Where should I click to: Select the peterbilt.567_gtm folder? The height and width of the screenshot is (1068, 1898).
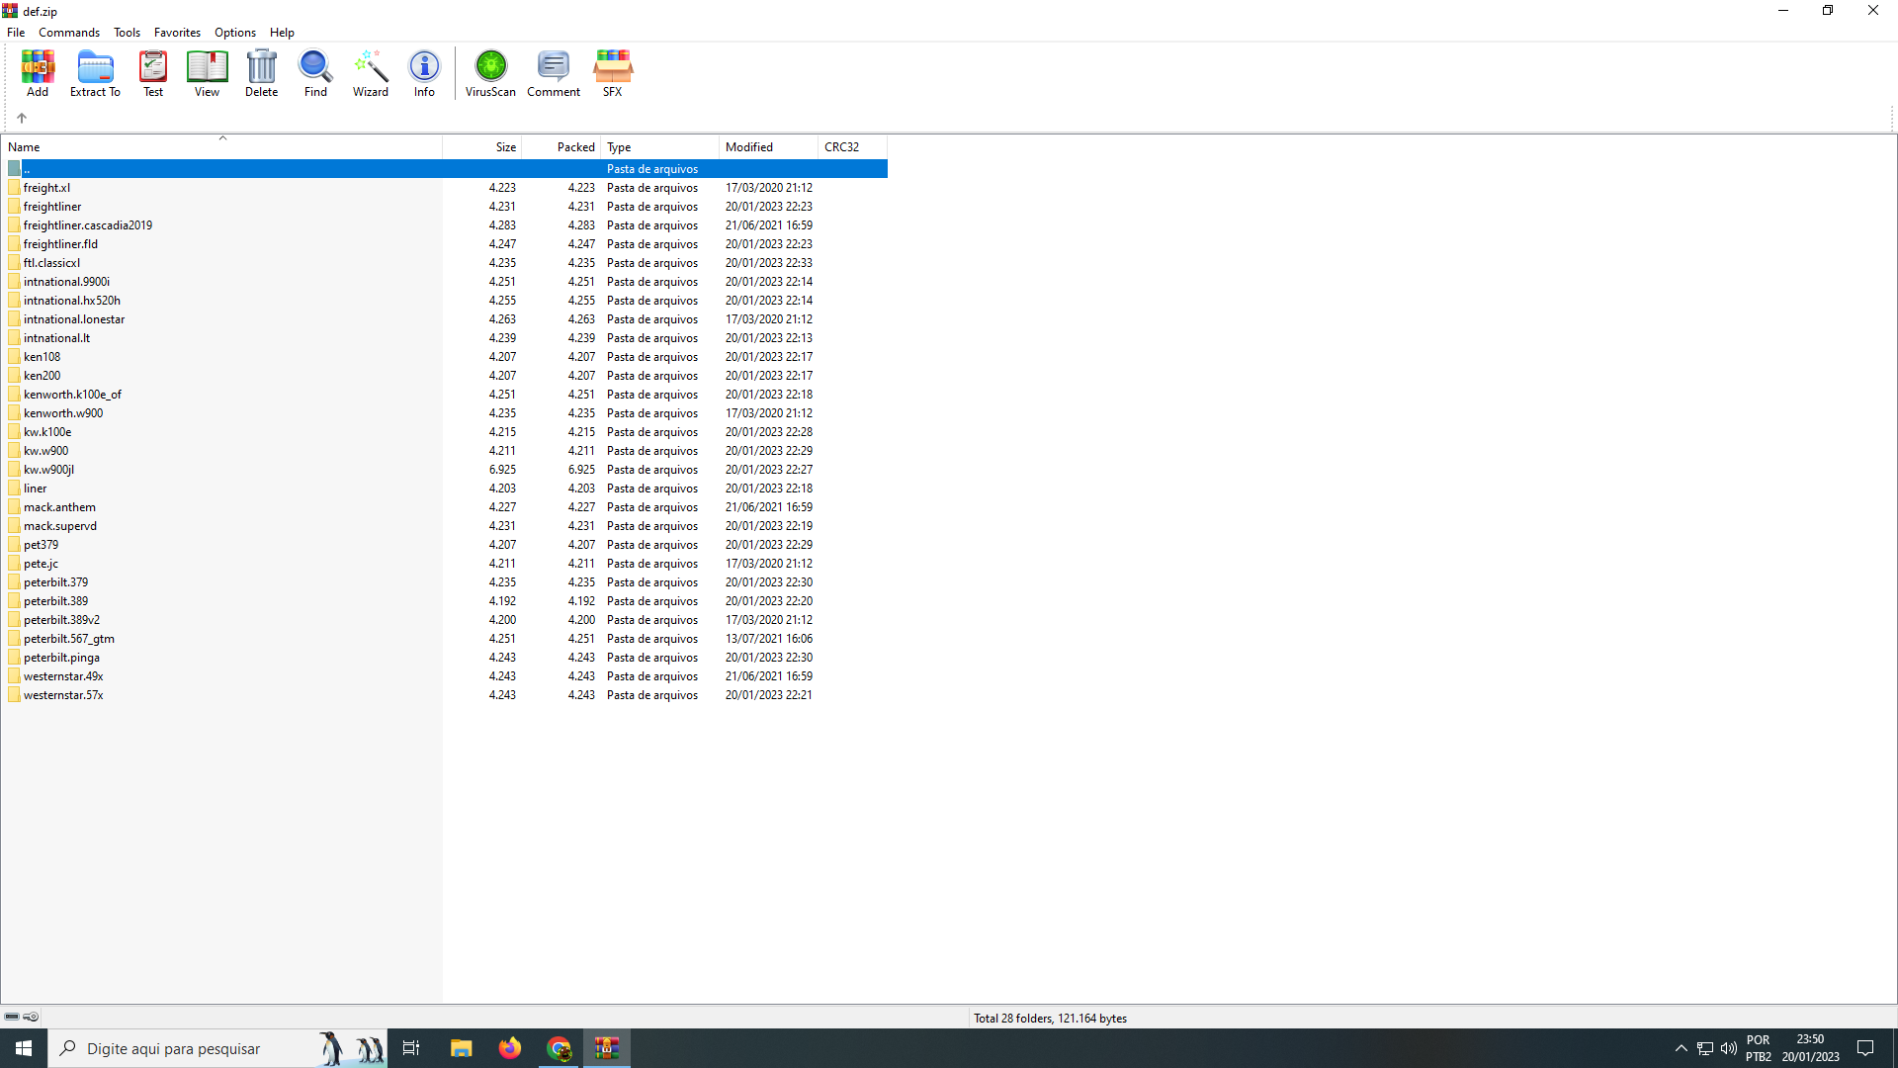(69, 639)
